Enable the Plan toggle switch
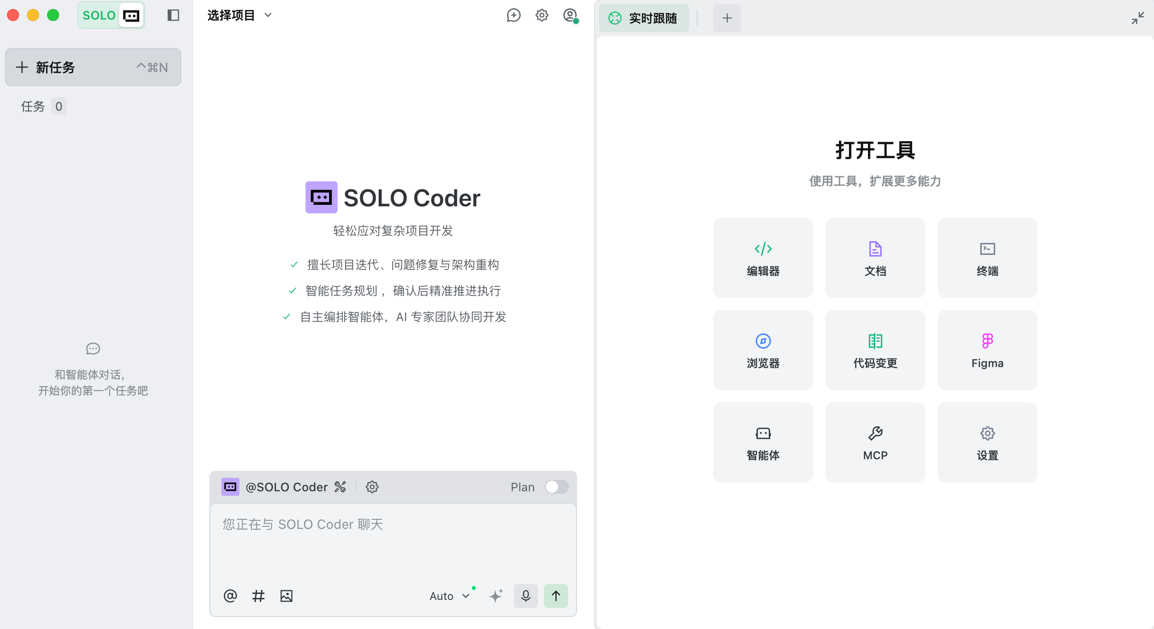The image size is (1154, 629). 556,487
